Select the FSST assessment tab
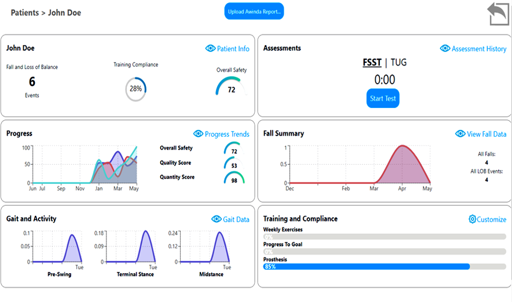The height and width of the screenshot is (302, 512). pyautogui.click(x=372, y=62)
